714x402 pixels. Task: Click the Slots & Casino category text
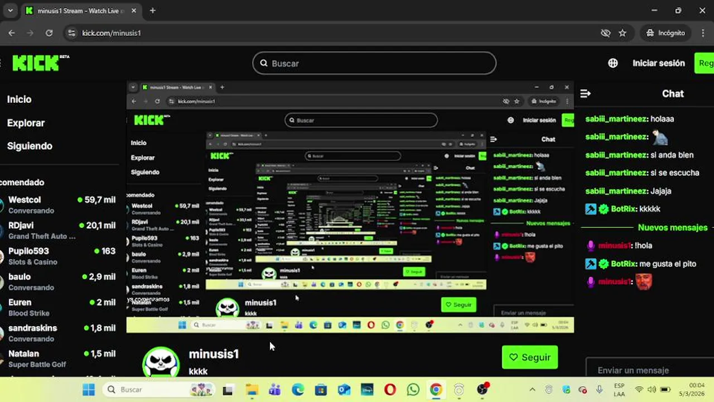pos(33,262)
